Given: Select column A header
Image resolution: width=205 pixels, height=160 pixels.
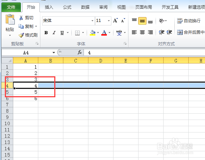Looking at the screenshot, I should (x=26, y=61).
